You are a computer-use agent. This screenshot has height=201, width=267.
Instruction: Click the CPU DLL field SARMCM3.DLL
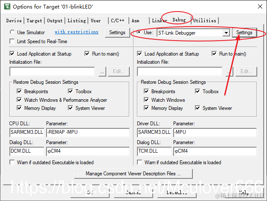[27, 133]
